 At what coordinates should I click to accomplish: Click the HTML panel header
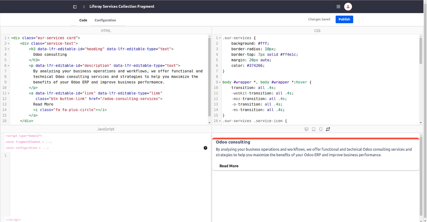pyautogui.click(x=106, y=31)
